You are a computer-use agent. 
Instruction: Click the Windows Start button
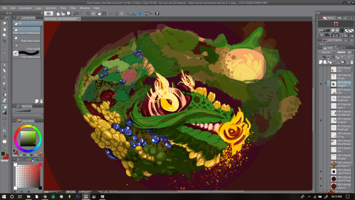[x=4, y=196]
